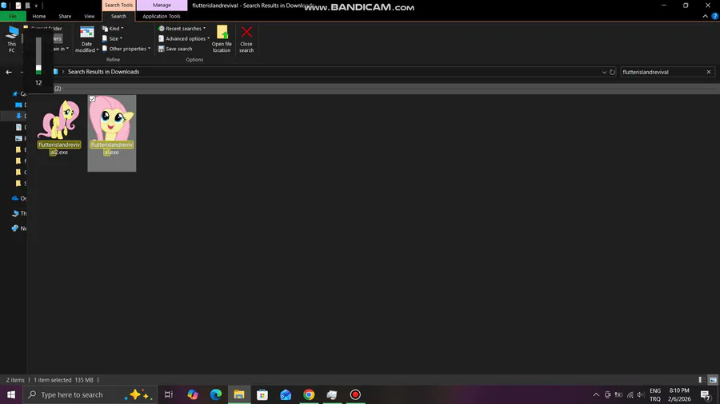This screenshot has width=720, height=404.
Task: Click Open file location
Action: coord(222,39)
